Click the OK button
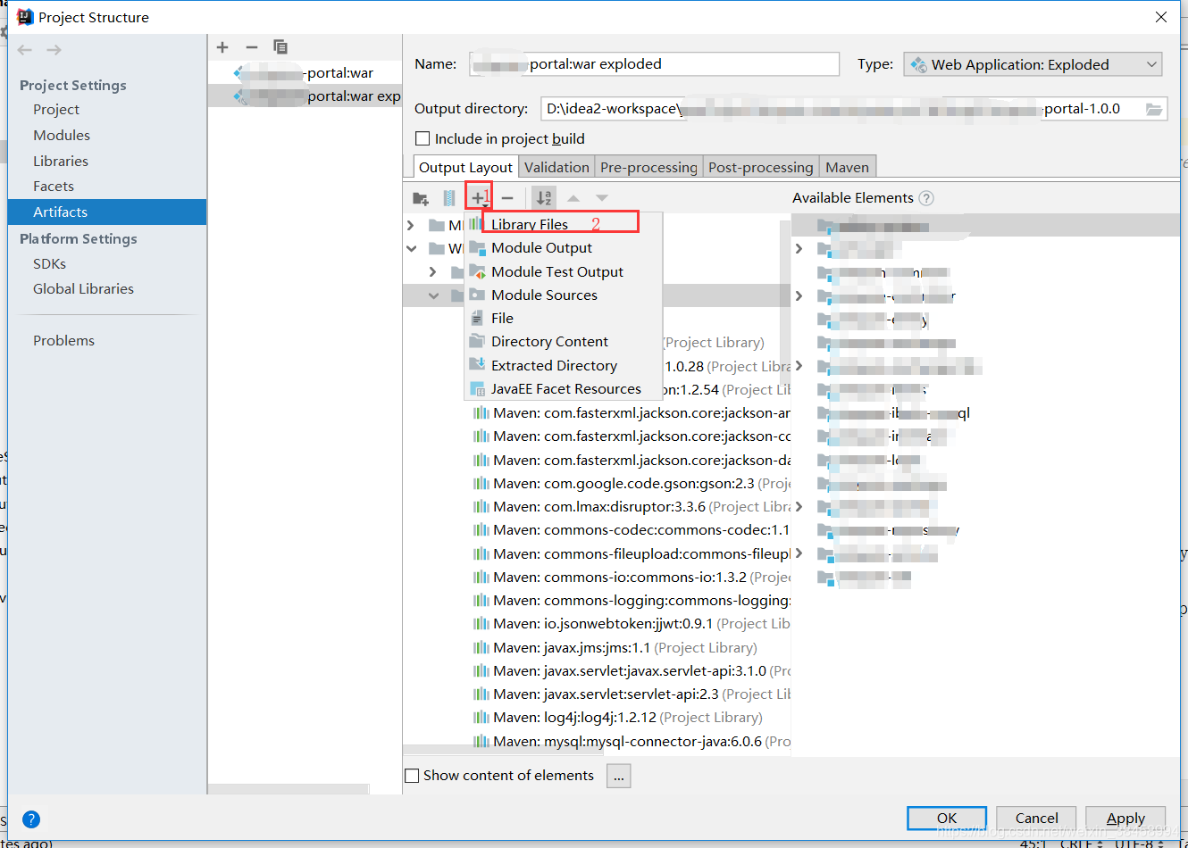The image size is (1188, 848). 947,818
